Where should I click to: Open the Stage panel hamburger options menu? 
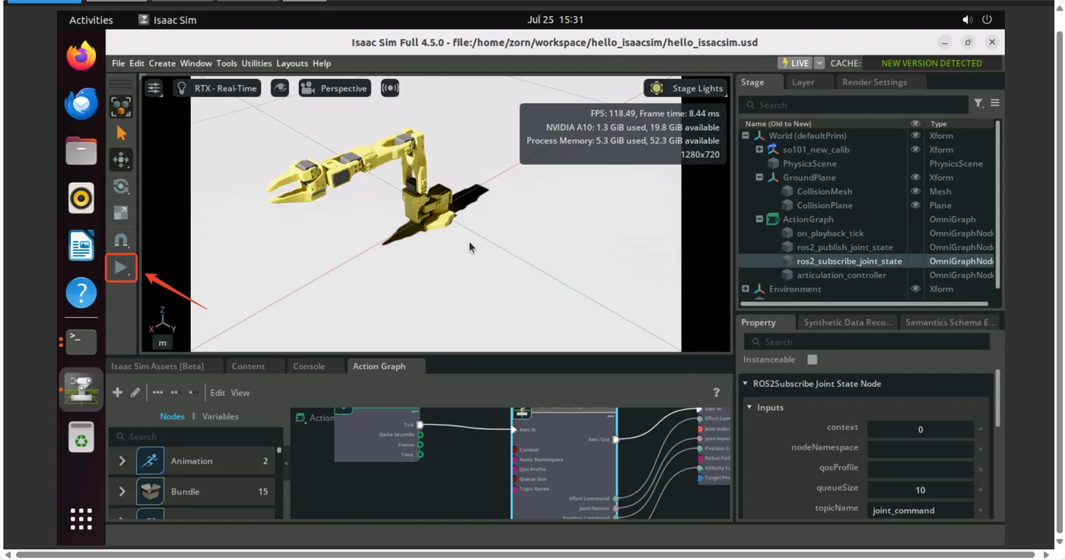click(x=995, y=103)
